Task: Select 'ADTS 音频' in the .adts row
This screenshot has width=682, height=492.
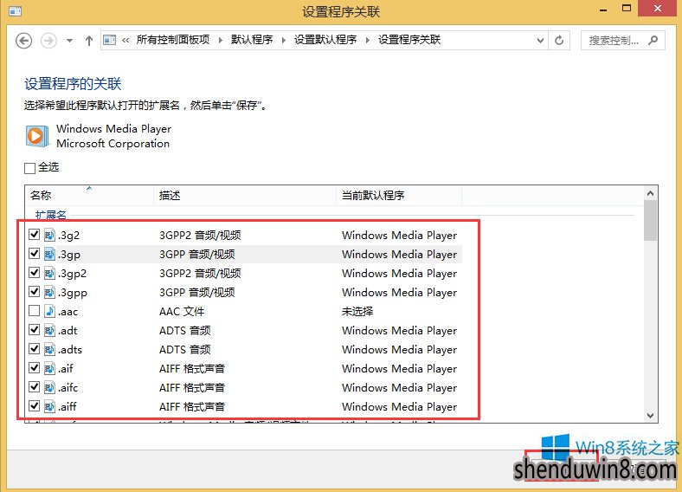Action: pyautogui.click(x=185, y=350)
